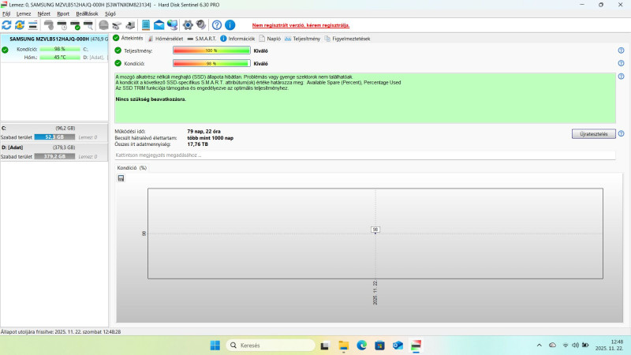Open the Nézet menu
Viewport: 631px width, 355px height.
(44, 13)
